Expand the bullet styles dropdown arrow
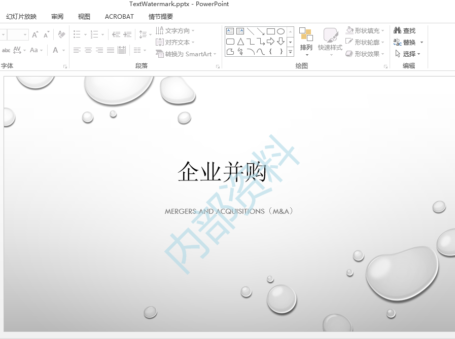The image size is (455, 339). tap(85, 35)
